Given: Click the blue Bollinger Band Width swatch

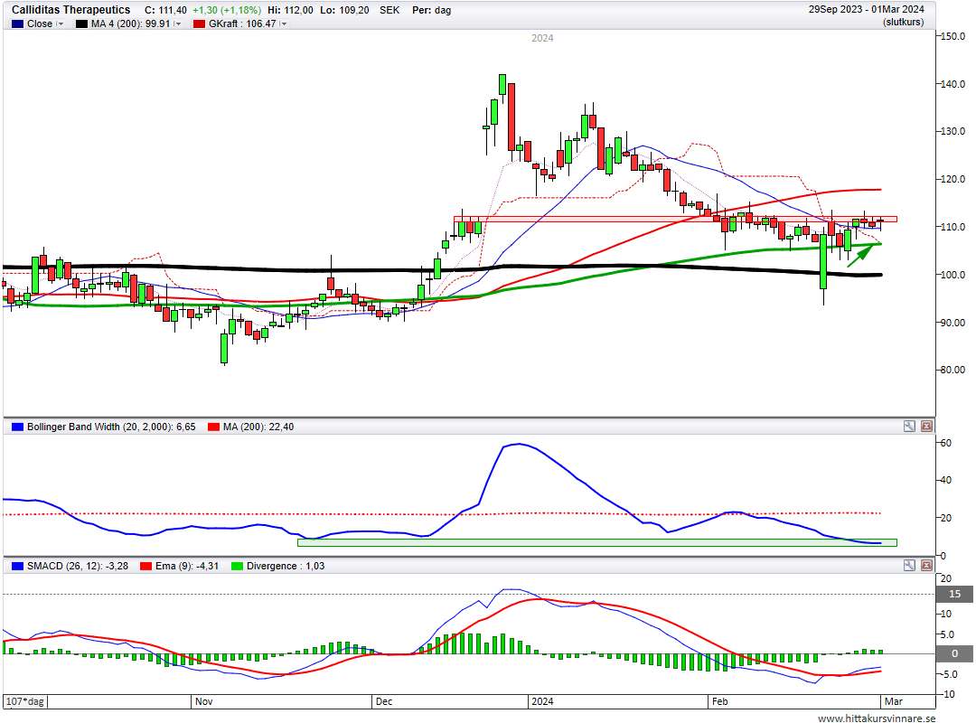Looking at the screenshot, I should [x=17, y=427].
